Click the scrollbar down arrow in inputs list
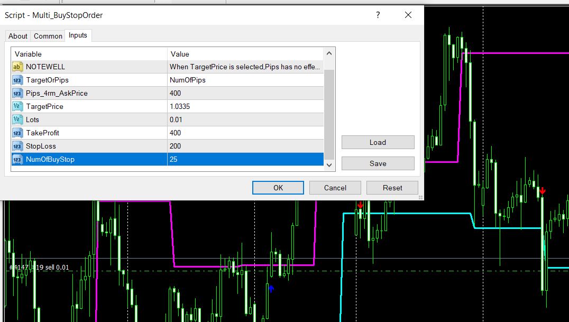The image size is (569, 322). pyautogui.click(x=328, y=164)
